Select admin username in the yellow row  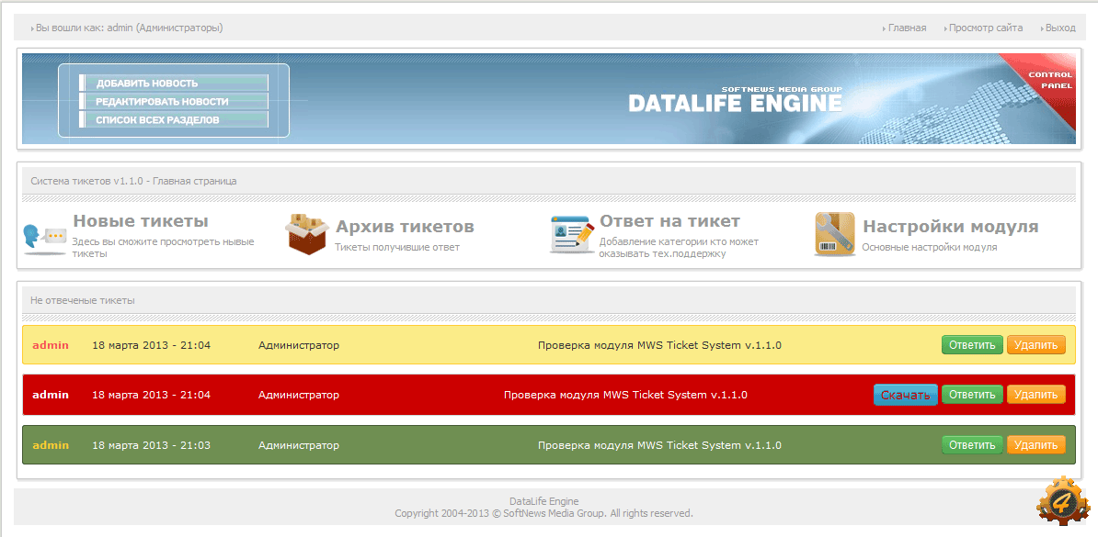(51, 345)
